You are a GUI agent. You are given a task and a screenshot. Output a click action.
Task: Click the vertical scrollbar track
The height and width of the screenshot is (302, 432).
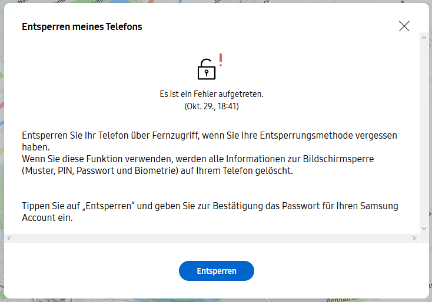click(424, 133)
